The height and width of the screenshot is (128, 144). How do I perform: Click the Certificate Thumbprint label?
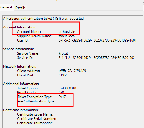[x=35, y=123]
